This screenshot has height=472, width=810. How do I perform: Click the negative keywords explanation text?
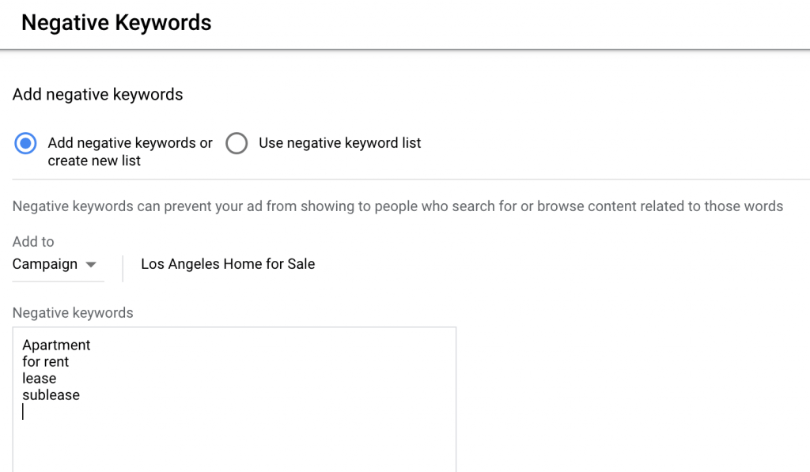[x=397, y=206]
